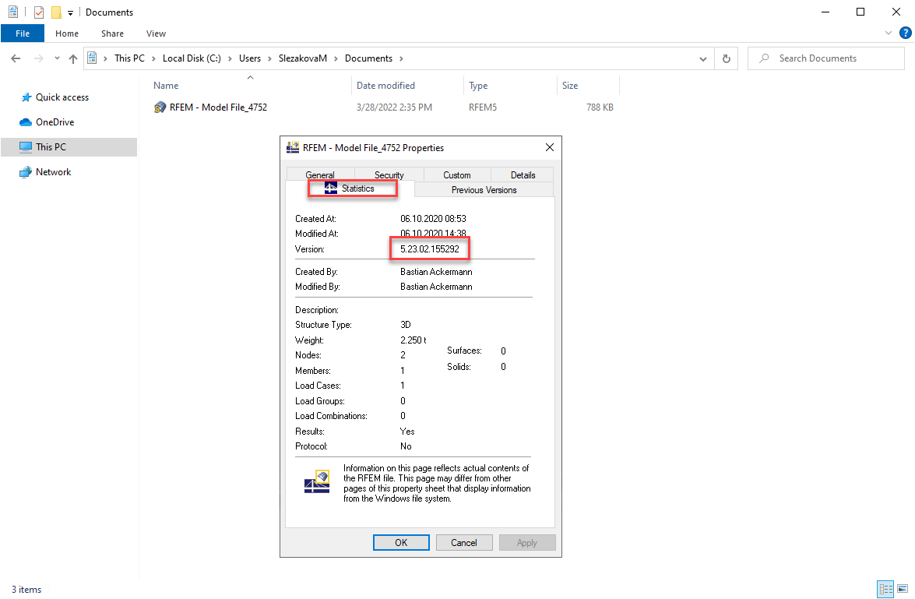Click the RFEM logo beside the dialog note
915x599 pixels.
(x=316, y=482)
